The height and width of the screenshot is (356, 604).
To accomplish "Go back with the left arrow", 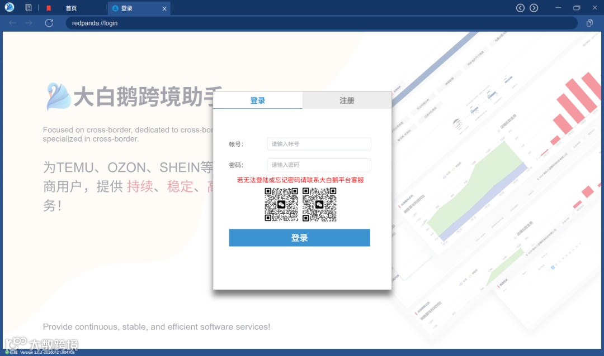I will 13,23.
